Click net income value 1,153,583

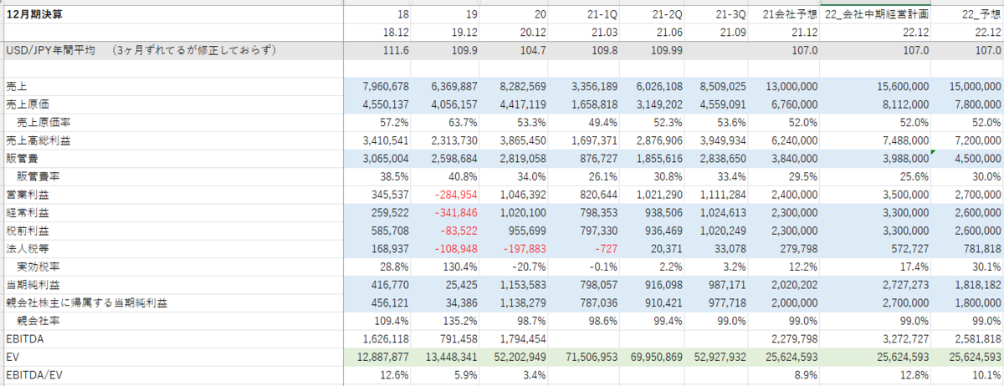pyautogui.click(x=523, y=284)
